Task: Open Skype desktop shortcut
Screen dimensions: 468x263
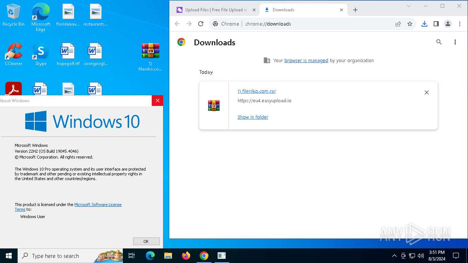Action: [x=41, y=55]
